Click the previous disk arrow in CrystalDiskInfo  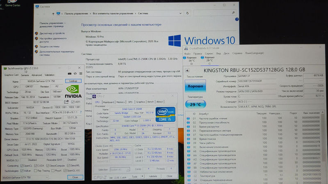pyautogui.click(x=187, y=70)
